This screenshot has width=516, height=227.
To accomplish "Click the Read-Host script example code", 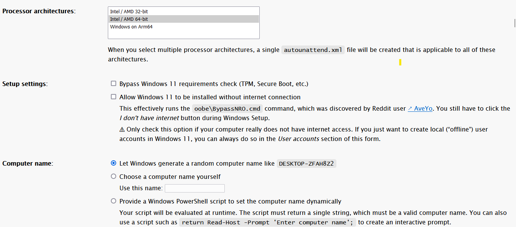I will pyautogui.click(x=267, y=222).
